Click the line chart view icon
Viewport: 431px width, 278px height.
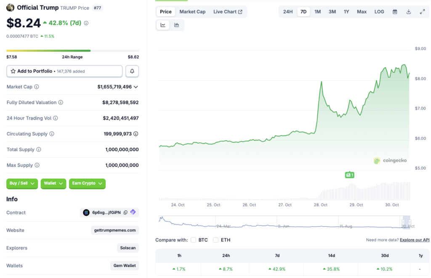click(x=163, y=25)
